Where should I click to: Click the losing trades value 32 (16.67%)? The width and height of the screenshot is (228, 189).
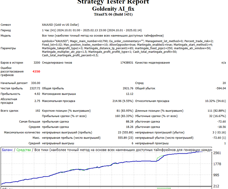click(x=217, y=116)
